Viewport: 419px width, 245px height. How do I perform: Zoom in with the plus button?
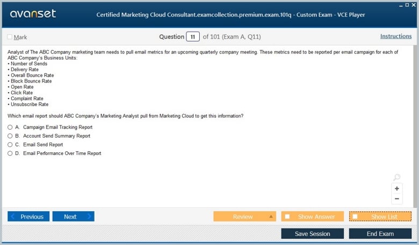(x=396, y=189)
